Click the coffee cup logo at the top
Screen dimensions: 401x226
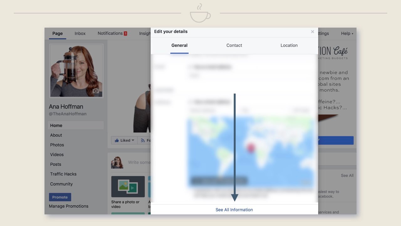click(200, 12)
